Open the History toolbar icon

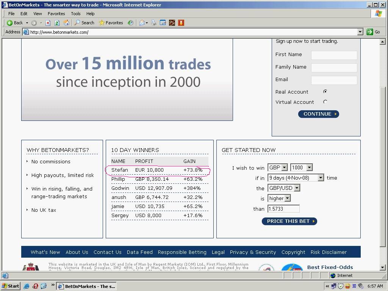pyautogui.click(x=130, y=23)
